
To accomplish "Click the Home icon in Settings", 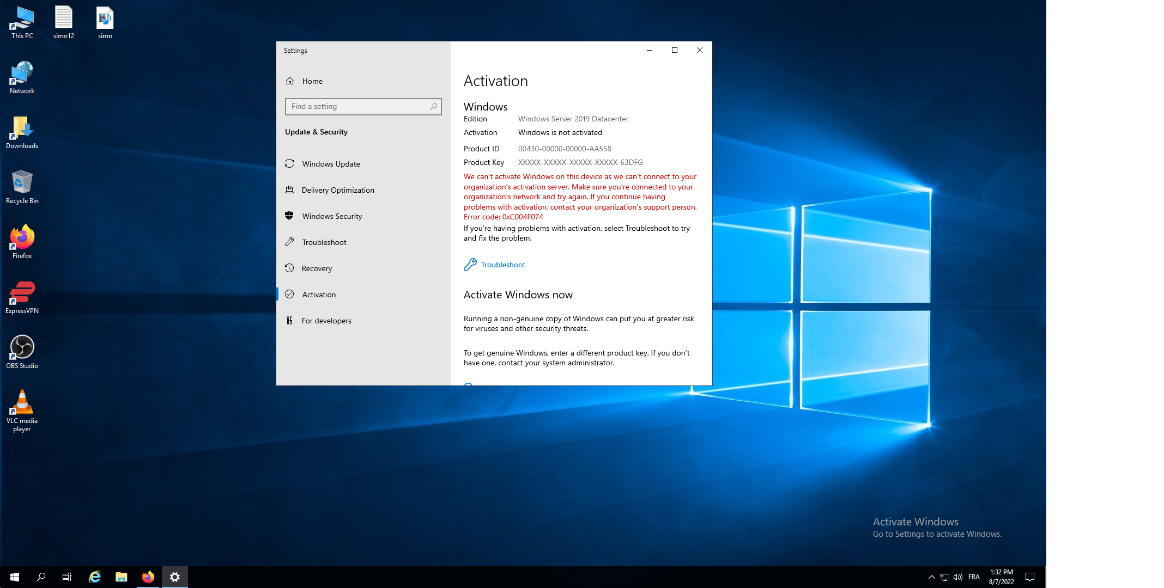I will (x=290, y=81).
